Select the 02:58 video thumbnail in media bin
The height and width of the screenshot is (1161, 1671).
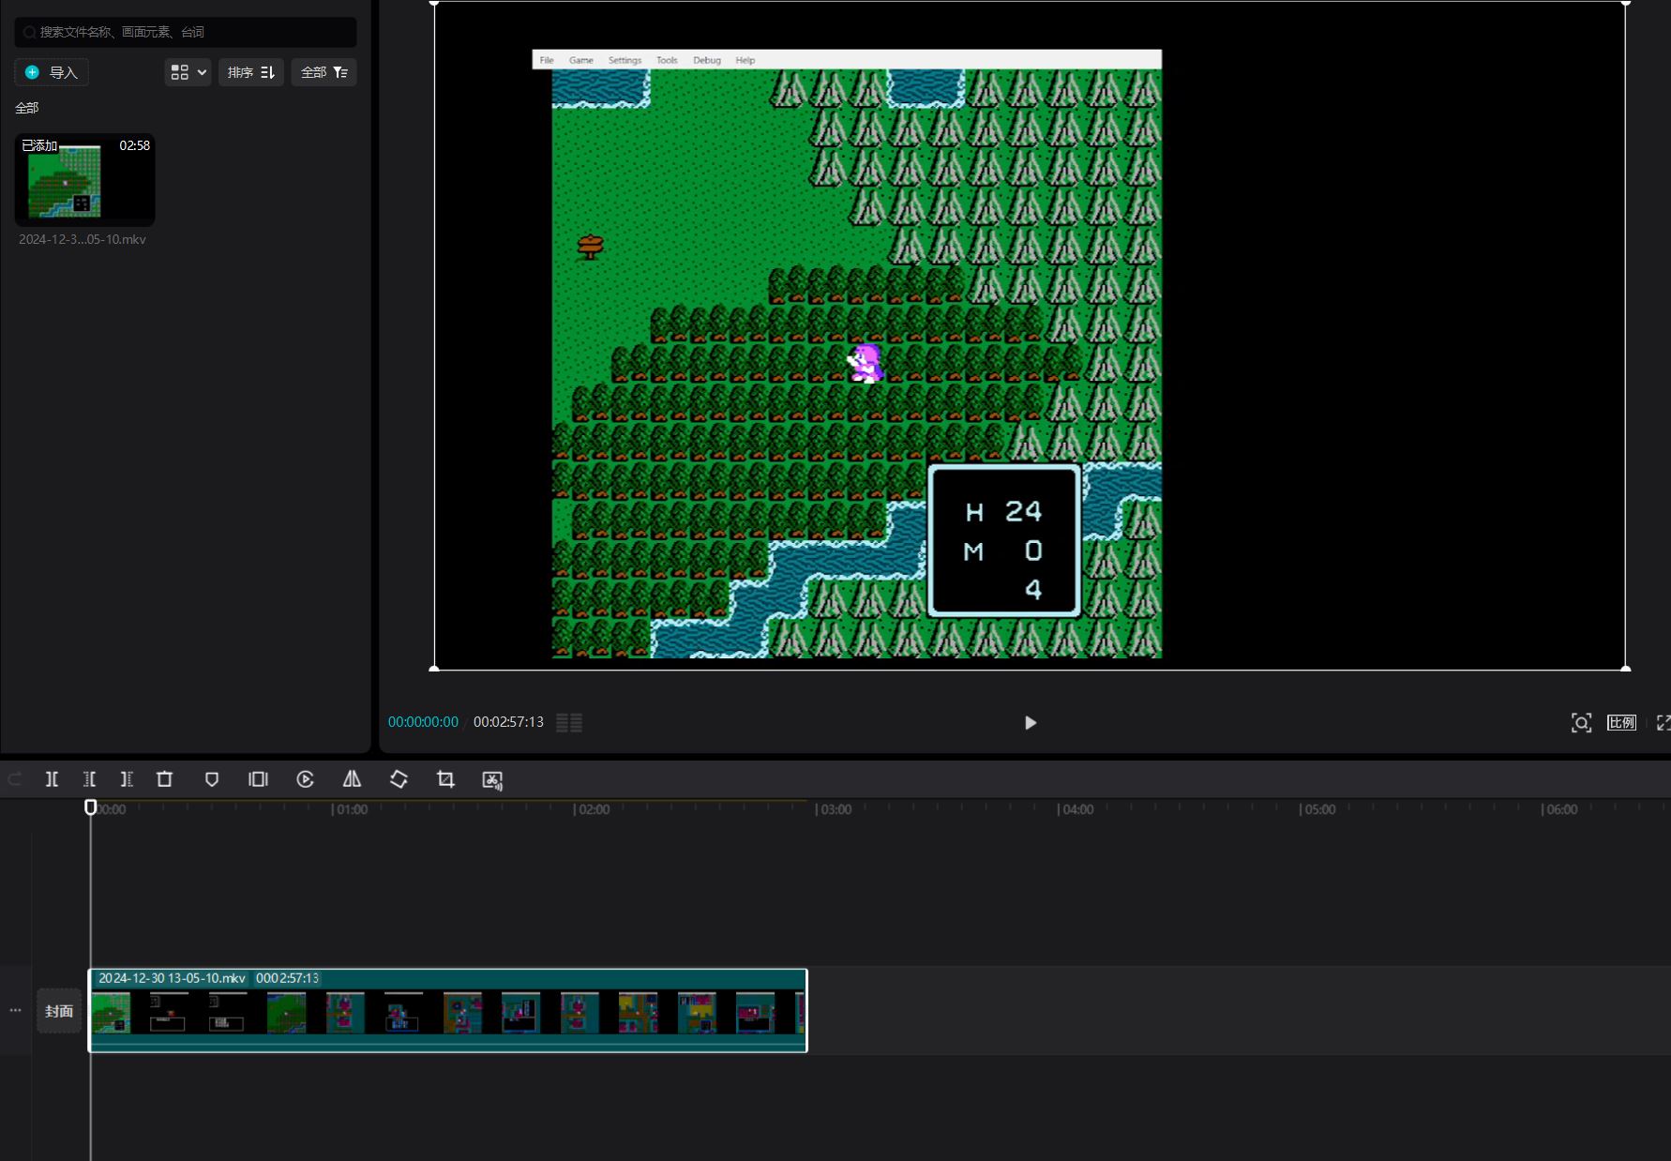click(84, 180)
